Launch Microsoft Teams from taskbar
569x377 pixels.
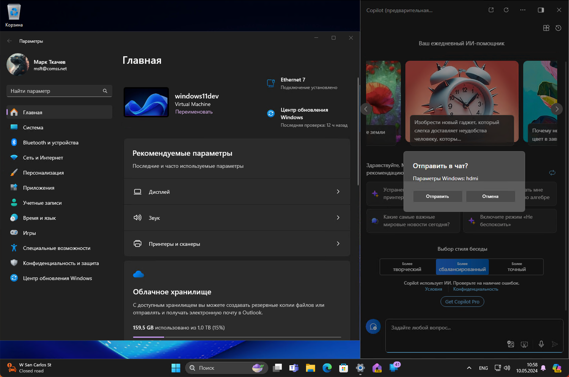click(x=294, y=368)
